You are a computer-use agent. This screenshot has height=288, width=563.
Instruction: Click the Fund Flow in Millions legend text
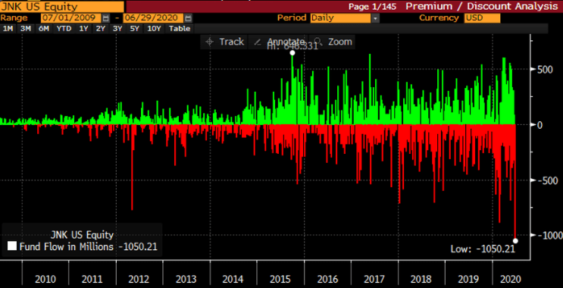66,247
